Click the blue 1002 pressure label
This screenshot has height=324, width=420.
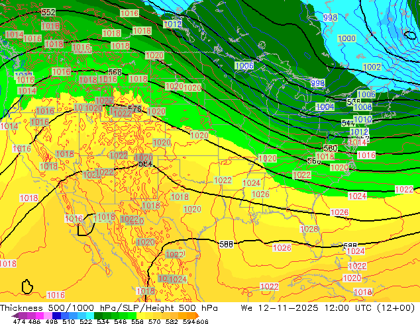(372, 67)
